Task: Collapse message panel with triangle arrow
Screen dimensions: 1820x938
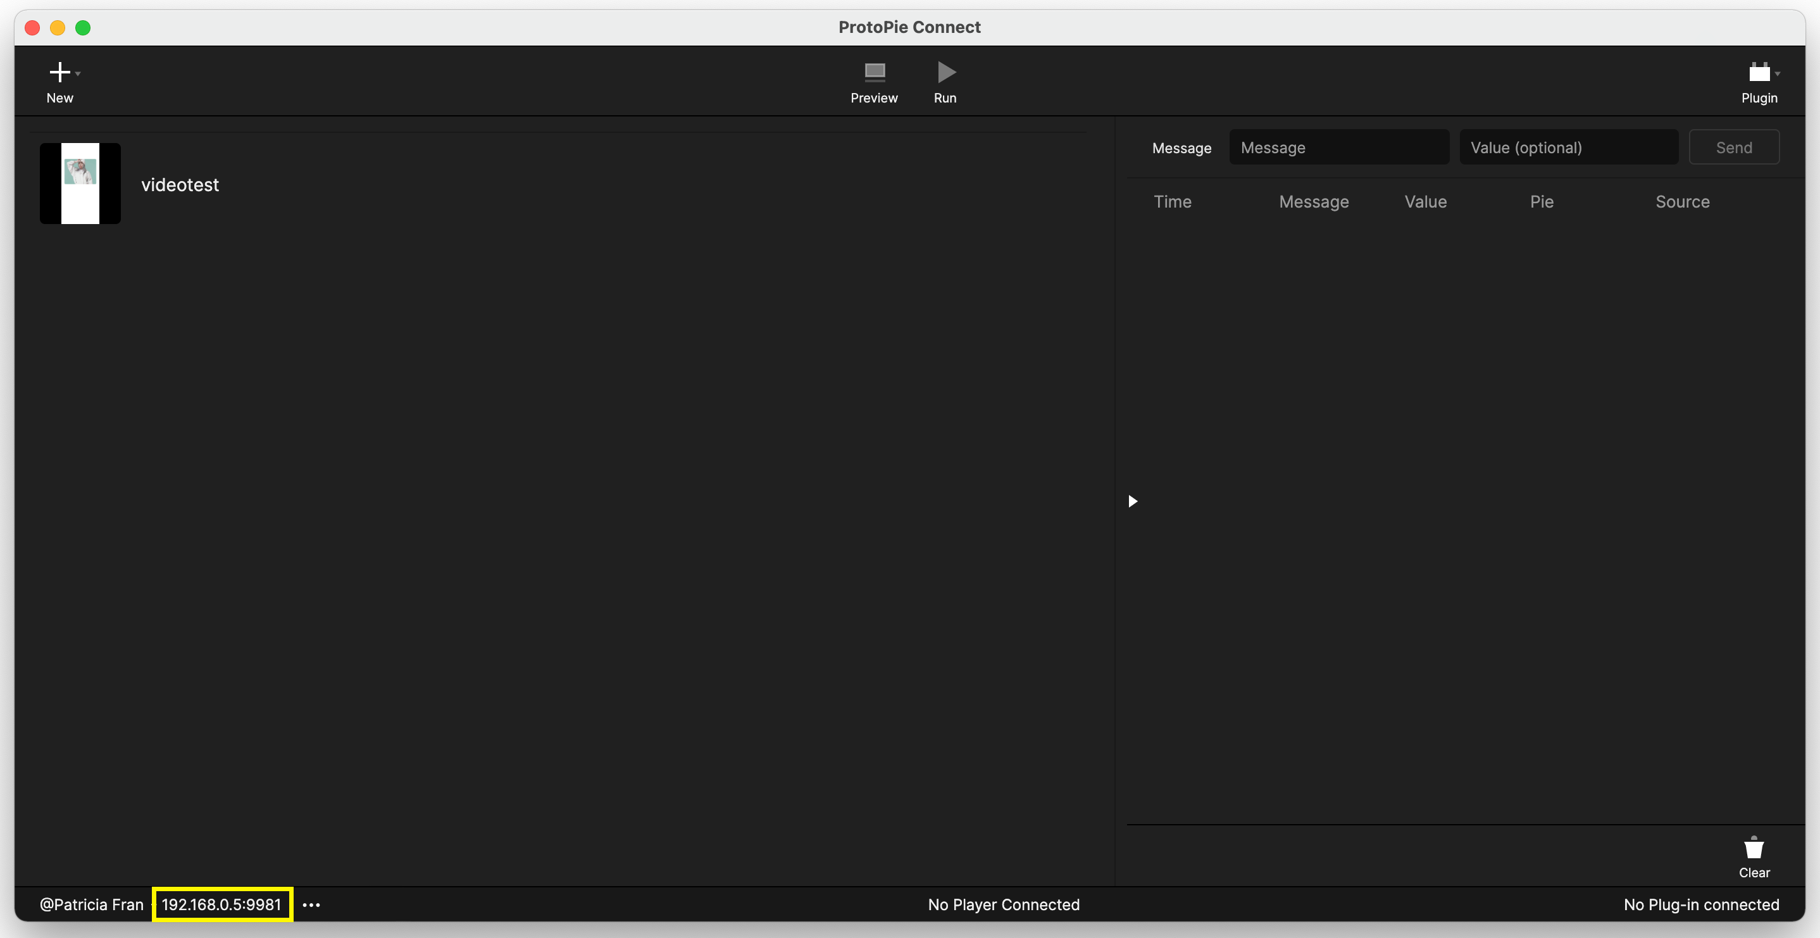Action: coord(1133,501)
